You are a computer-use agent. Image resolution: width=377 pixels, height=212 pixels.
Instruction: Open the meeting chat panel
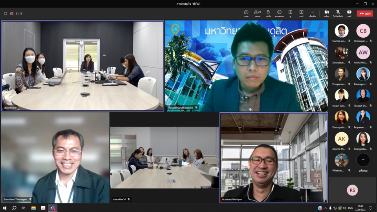(246, 13)
